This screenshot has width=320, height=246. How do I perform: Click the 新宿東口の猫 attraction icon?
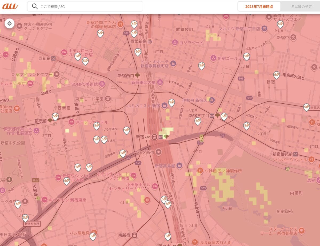point(160,82)
